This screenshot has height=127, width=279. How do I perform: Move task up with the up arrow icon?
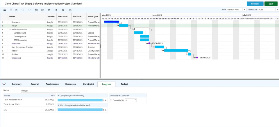pyautogui.click(x=49, y=10)
